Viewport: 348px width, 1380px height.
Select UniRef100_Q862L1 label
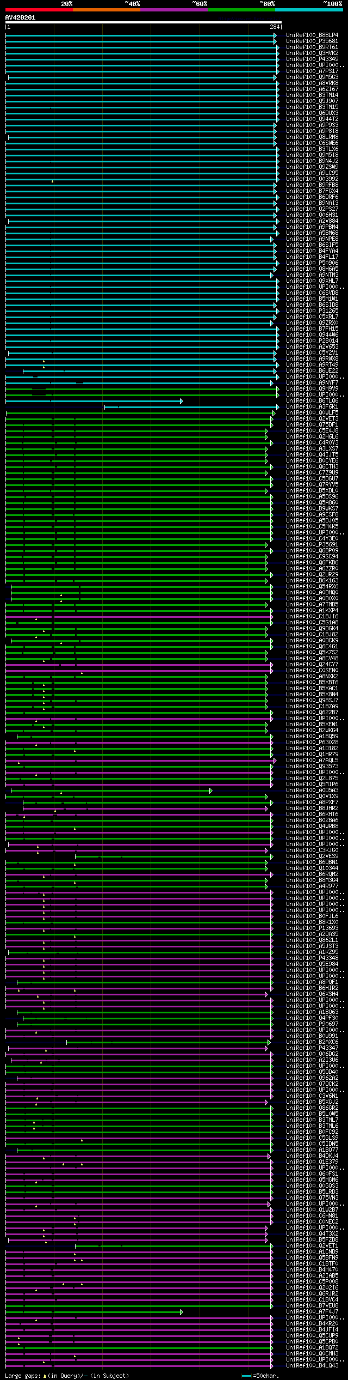pos(312,940)
